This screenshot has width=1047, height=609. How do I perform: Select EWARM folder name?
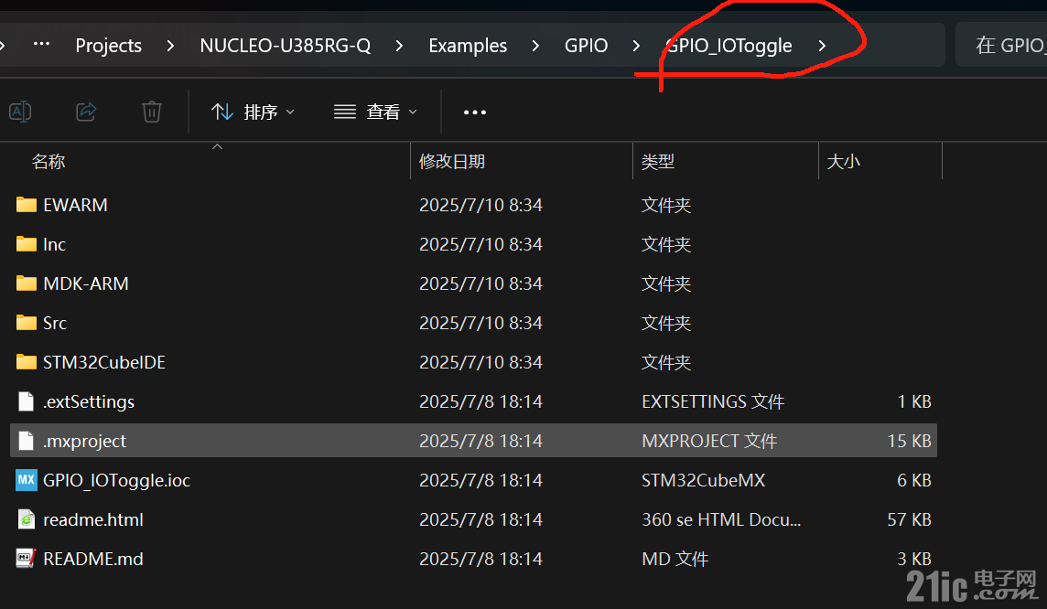(75, 205)
